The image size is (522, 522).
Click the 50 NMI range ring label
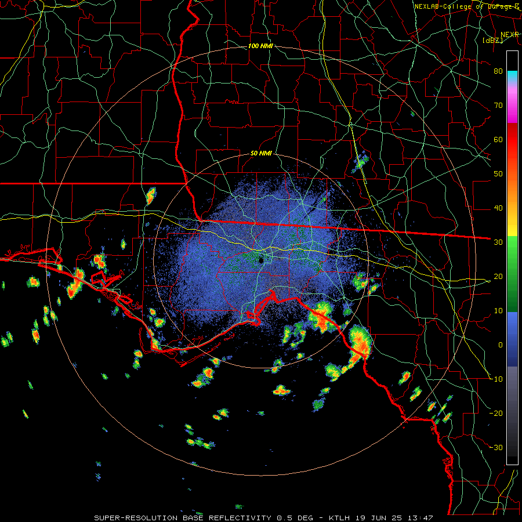261,153
